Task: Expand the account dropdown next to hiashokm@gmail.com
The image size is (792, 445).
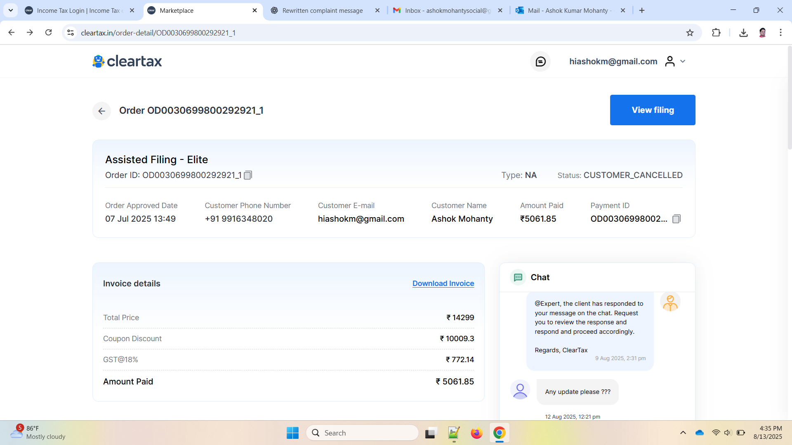Action: [x=683, y=61]
